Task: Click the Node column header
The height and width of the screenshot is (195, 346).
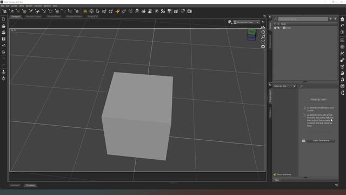Action: (283, 24)
